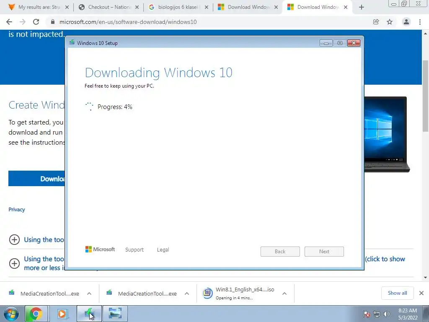Open second MediaCreationTool.exe download item
This screenshot has height=322, width=429.
pyautogui.click(x=142, y=293)
